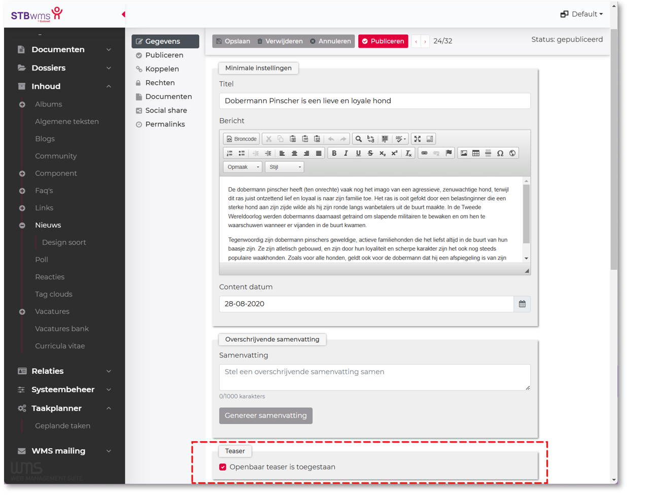
Task: Collapse the Nieuws tree item
Action: click(x=22, y=225)
